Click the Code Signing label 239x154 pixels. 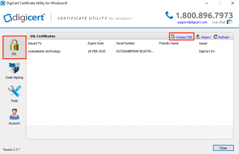[14, 77]
